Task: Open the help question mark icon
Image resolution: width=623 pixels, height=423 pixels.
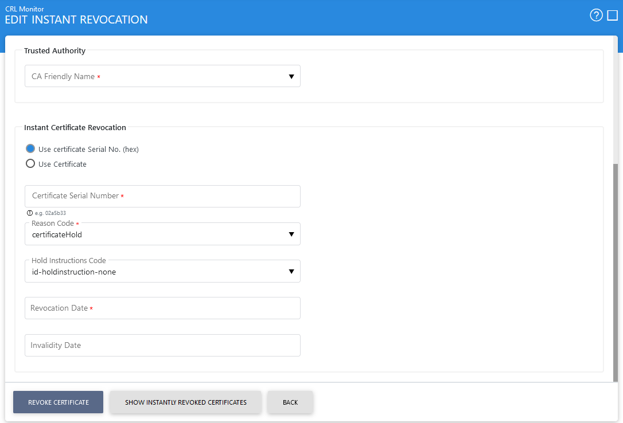Action: (596, 15)
